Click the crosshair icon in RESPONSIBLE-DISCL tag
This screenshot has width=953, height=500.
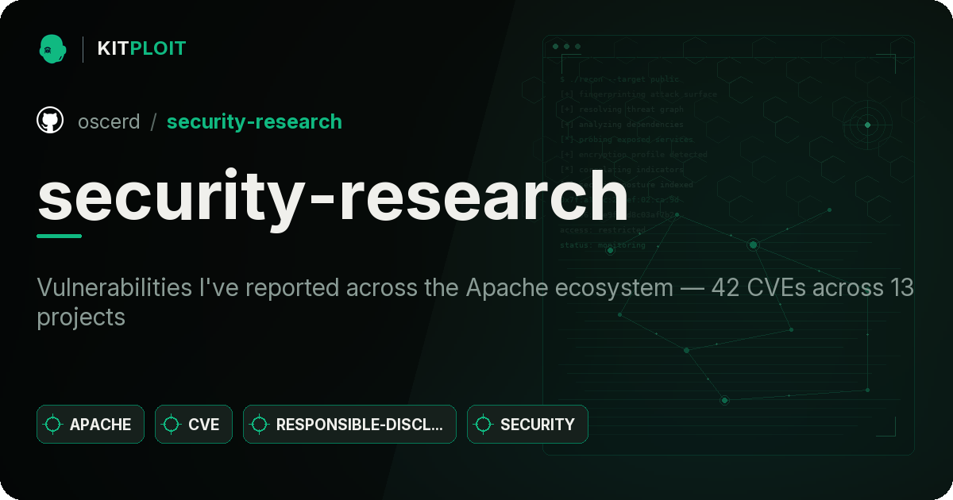260,425
